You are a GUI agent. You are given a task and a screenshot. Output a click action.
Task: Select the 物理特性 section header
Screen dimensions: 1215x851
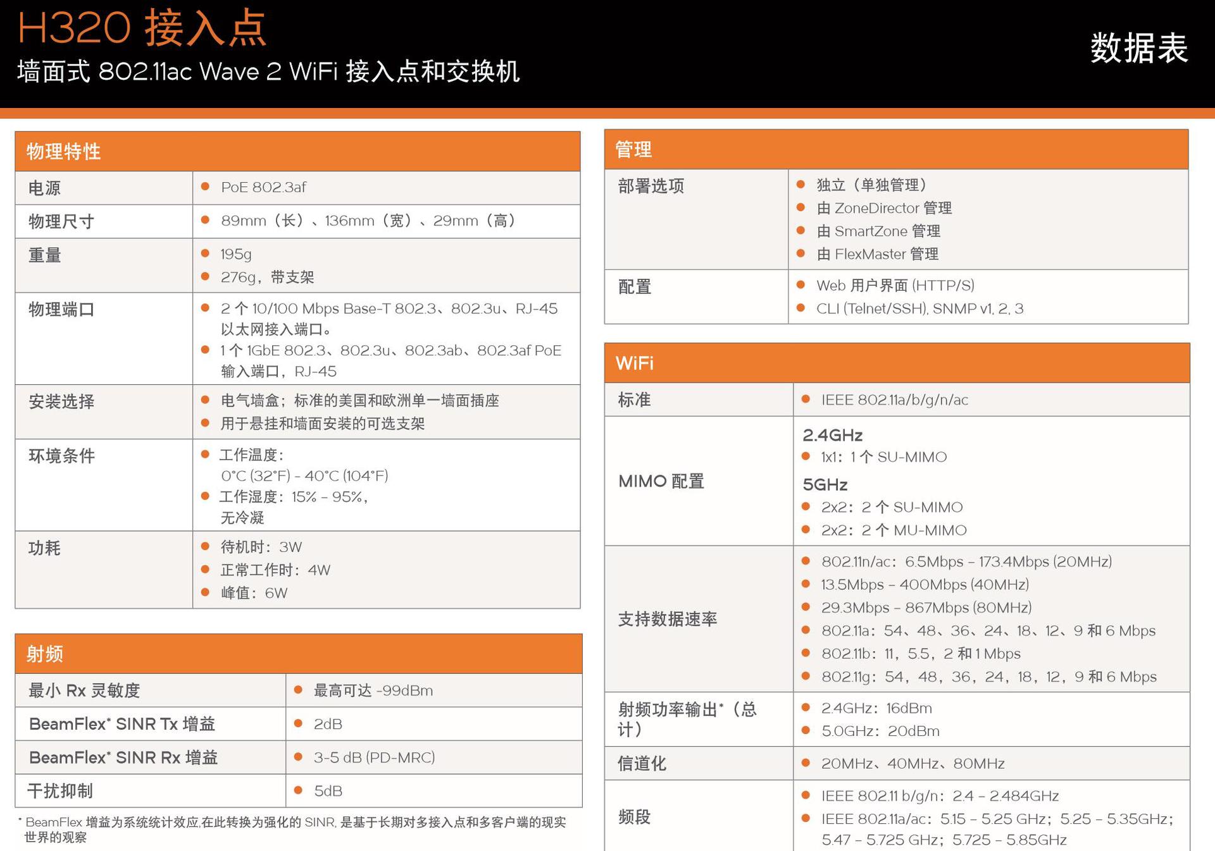tap(63, 152)
